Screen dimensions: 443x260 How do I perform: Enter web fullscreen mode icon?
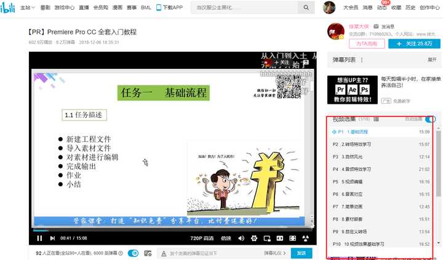tap(293, 238)
